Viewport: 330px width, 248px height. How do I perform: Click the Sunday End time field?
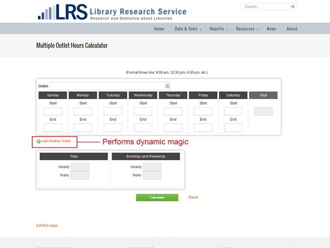point(53,127)
